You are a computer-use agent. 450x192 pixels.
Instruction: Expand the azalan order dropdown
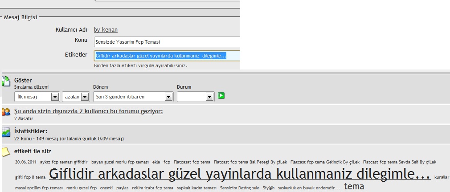[75, 97]
